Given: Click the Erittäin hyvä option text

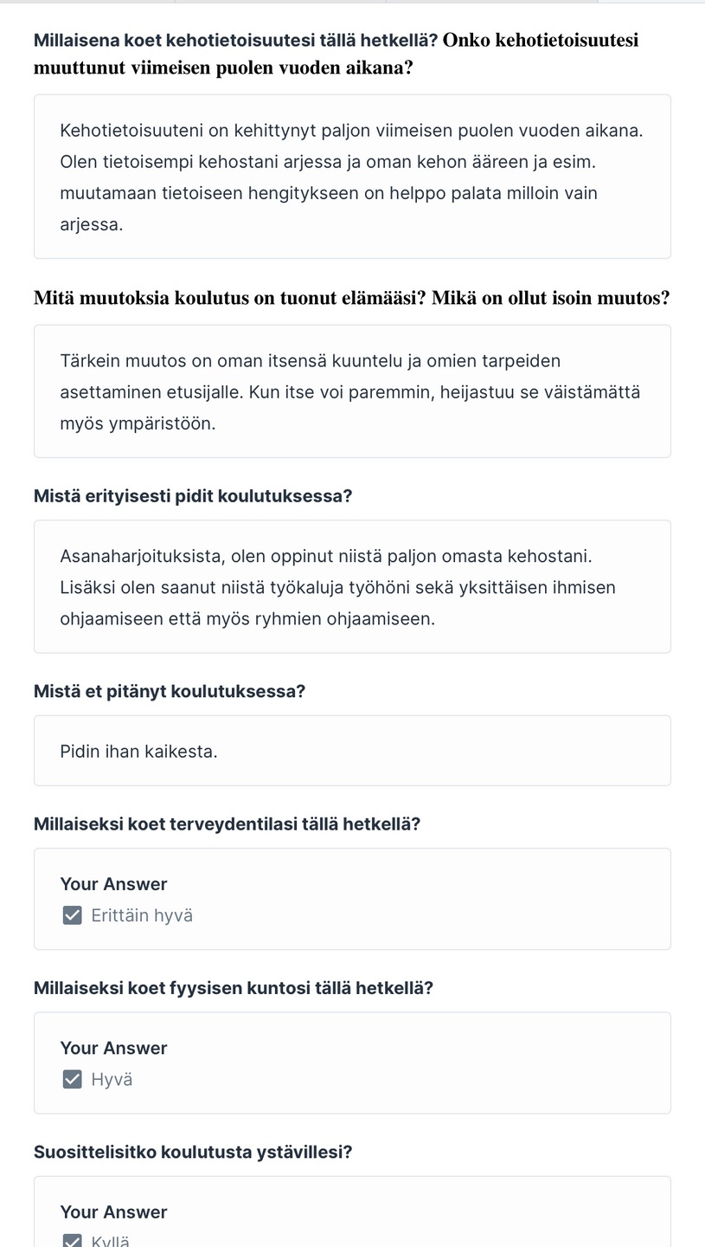Looking at the screenshot, I should pos(142,915).
